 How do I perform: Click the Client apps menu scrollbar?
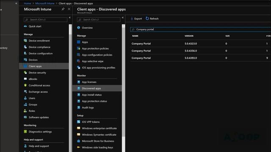(123, 88)
